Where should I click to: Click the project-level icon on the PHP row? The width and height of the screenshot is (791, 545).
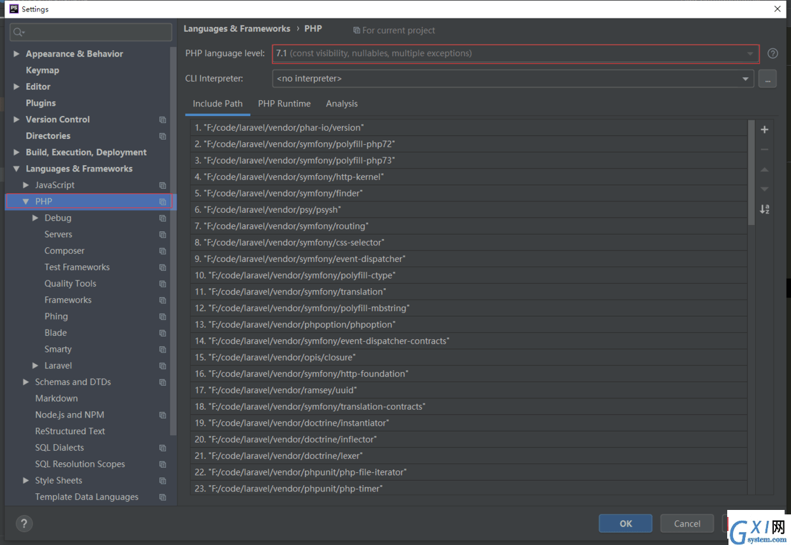coord(163,202)
